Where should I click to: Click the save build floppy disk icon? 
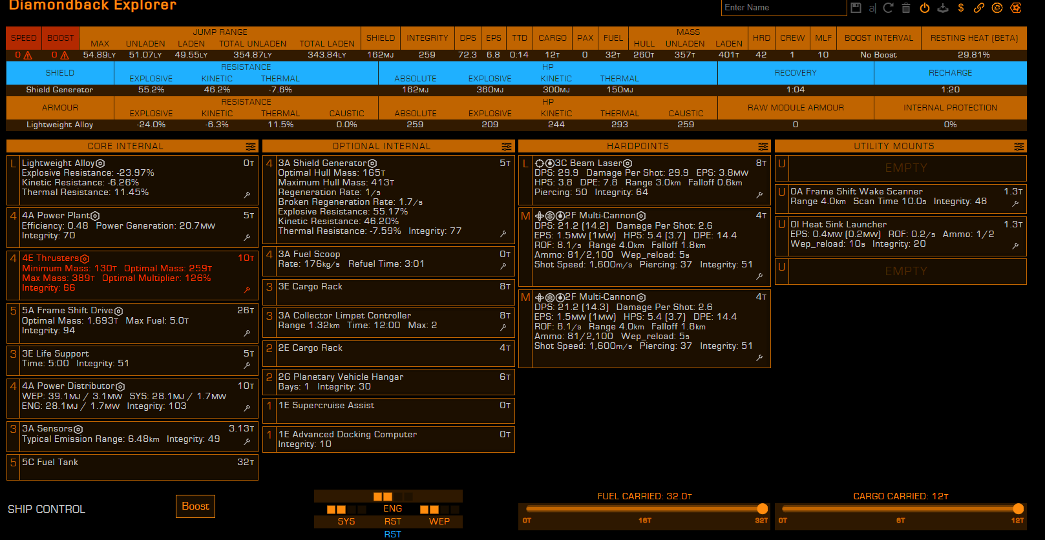pyautogui.click(x=856, y=8)
